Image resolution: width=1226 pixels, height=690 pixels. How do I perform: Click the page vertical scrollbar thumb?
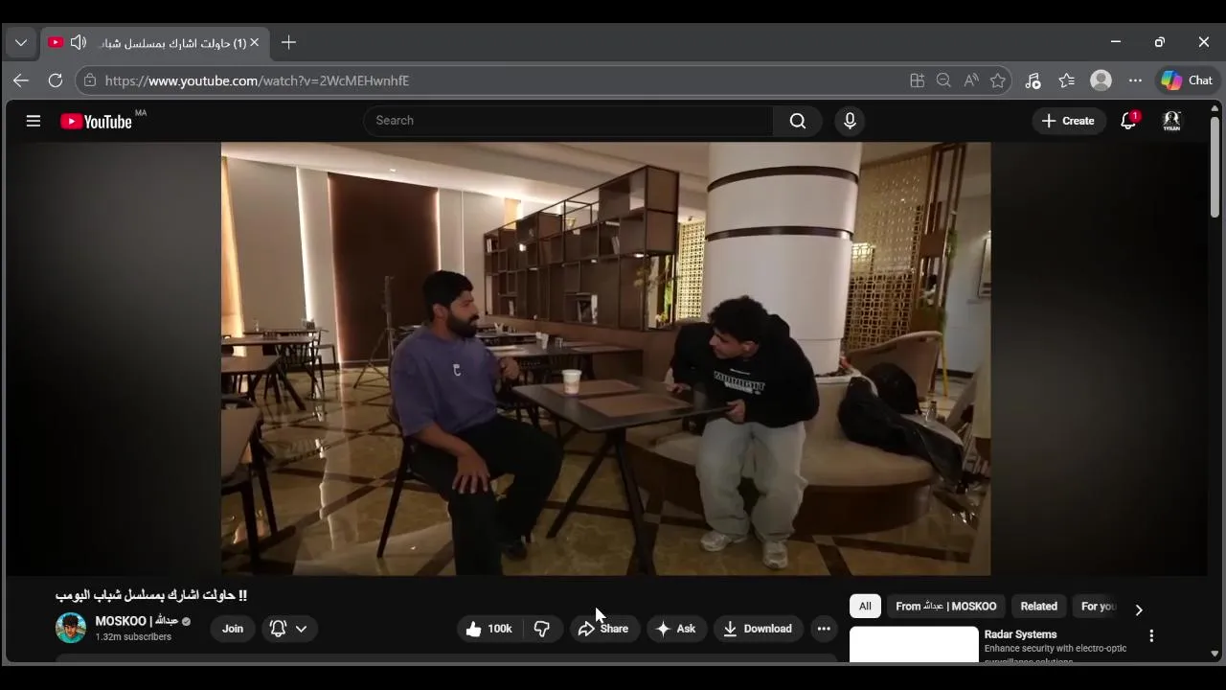coord(1215,168)
